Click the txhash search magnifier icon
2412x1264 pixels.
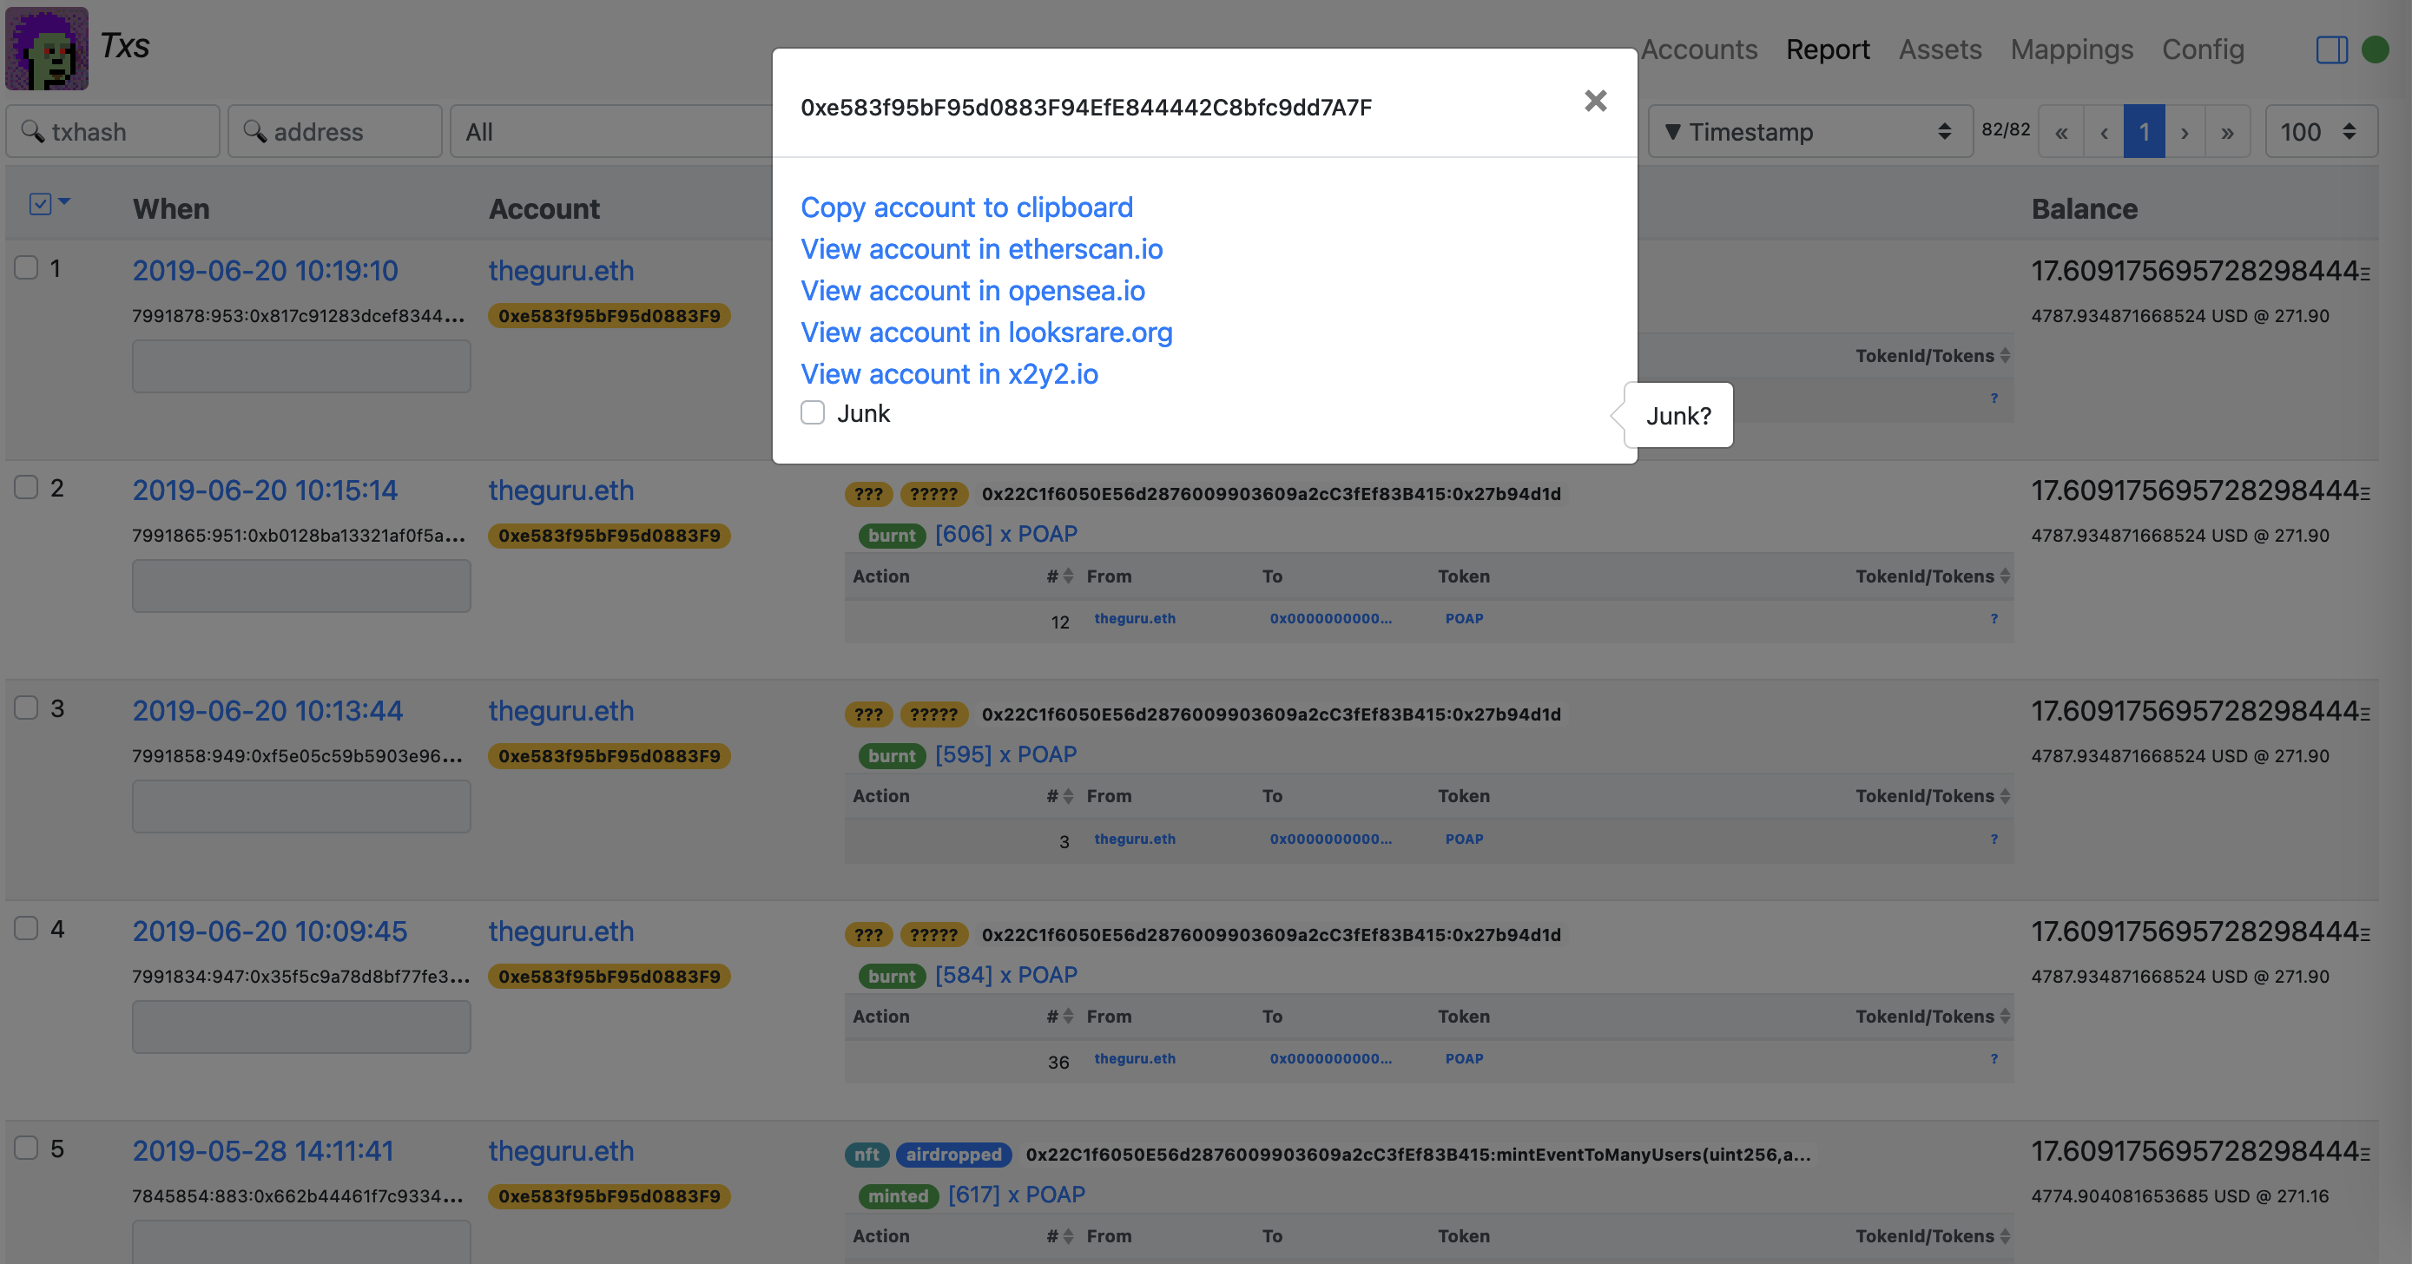pos(33,131)
